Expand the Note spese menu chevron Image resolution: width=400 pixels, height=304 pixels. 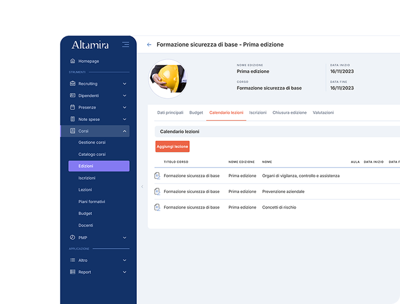point(125,119)
